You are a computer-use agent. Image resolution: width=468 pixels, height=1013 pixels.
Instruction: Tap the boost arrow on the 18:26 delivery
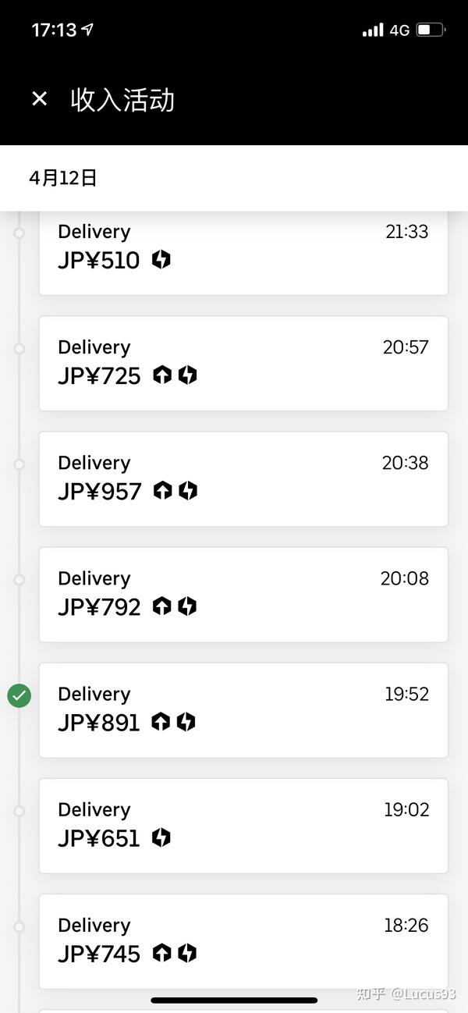[163, 953]
